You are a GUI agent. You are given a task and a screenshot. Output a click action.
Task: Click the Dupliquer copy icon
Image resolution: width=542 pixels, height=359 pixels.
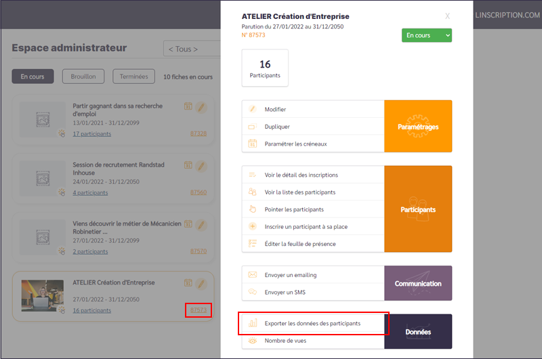pyautogui.click(x=252, y=127)
